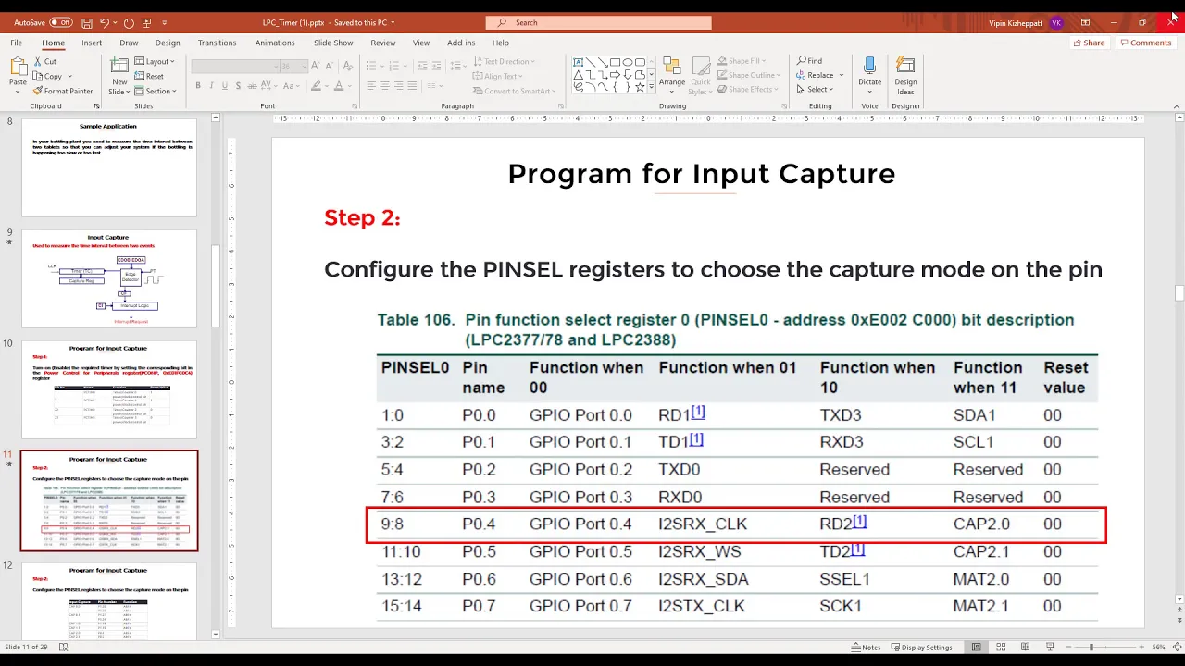Image resolution: width=1185 pixels, height=666 pixels.
Task: Open Reading View from status bar
Action: tap(1025, 647)
